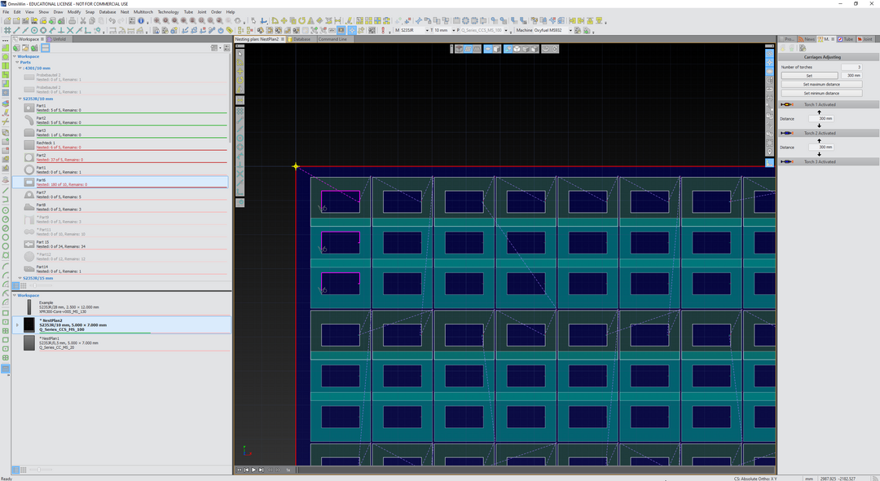This screenshot has height=481, width=880.
Task: Select the NestPlan1 plan entry
Action: pyautogui.click(x=121, y=343)
